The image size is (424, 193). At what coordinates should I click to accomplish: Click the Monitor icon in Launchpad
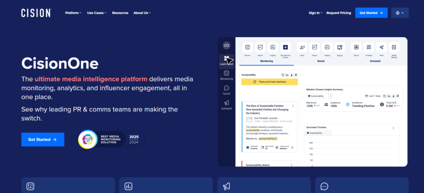click(x=248, y=48)
